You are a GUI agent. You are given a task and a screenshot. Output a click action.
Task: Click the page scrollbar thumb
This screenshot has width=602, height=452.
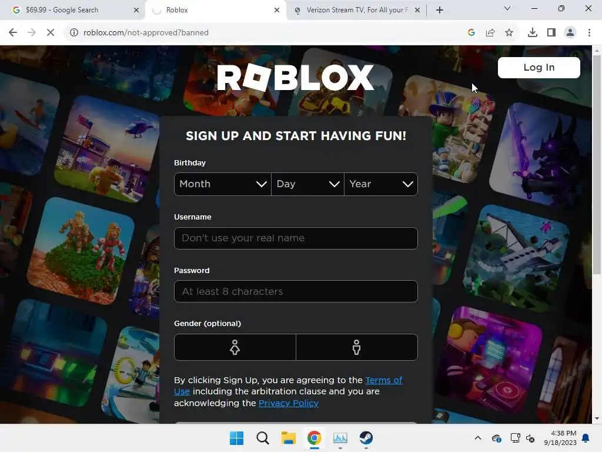pos(597,165)
